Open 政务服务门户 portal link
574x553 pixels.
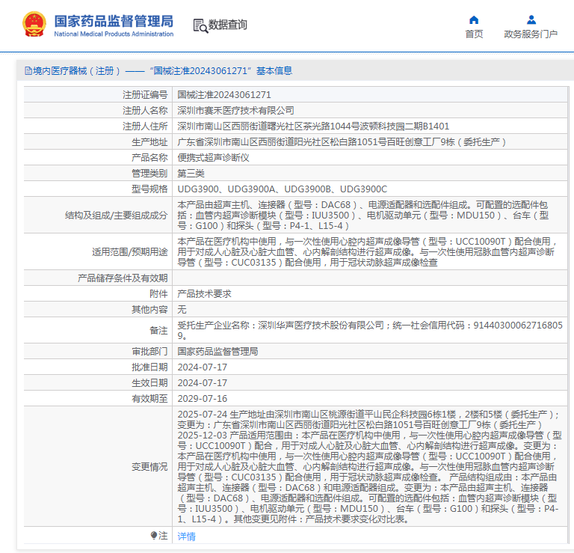531,34
